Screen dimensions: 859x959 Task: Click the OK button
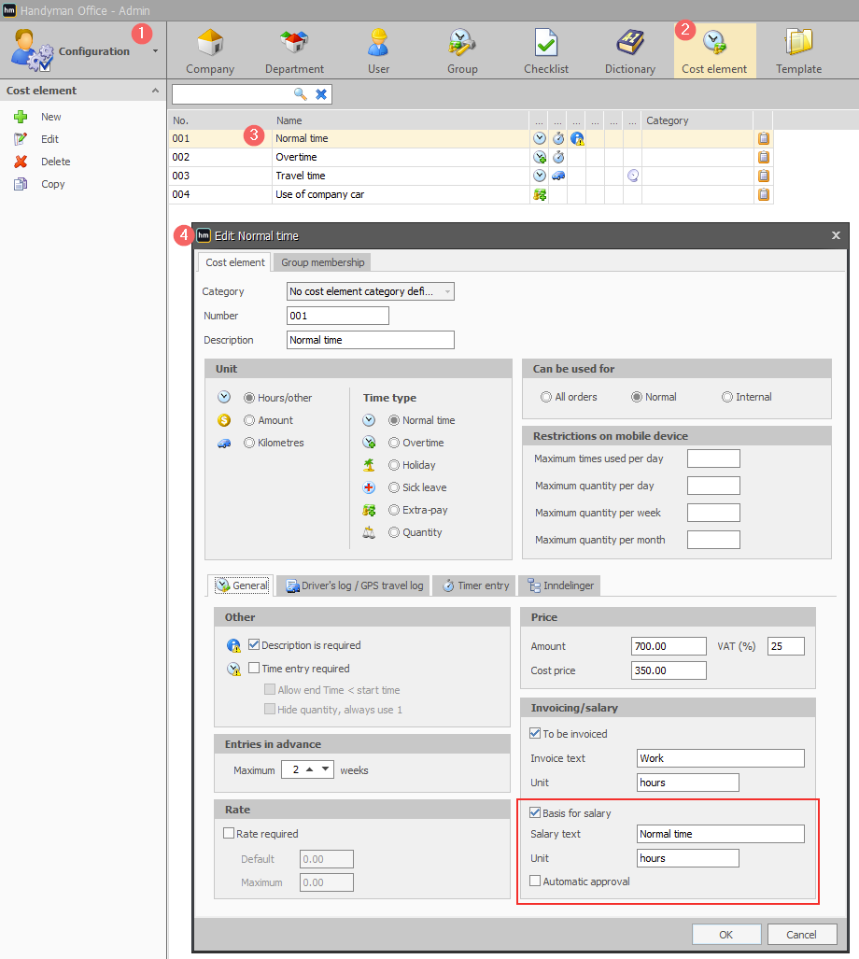pyautogui.click(x=726, y=934)
